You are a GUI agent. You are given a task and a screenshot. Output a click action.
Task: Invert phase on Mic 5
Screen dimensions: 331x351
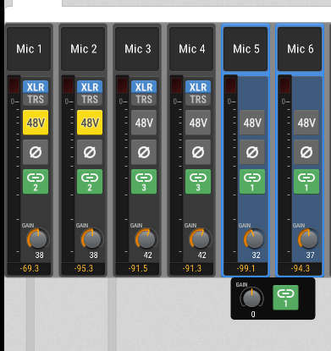(x=252, y=152)
